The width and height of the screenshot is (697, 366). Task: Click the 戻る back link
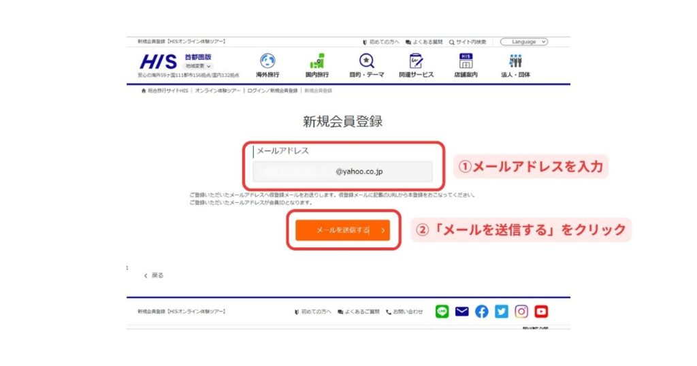point(154,276)
